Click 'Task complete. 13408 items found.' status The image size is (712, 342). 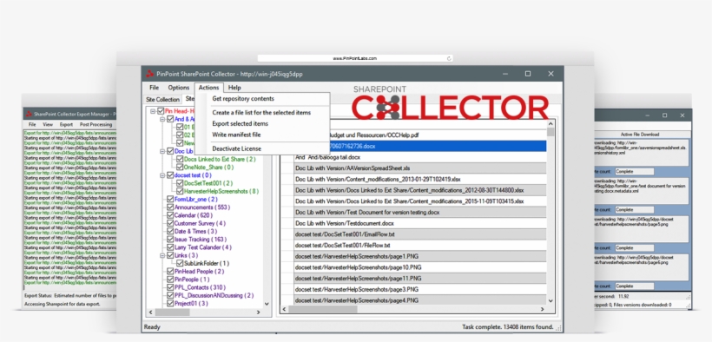[508, 327]
